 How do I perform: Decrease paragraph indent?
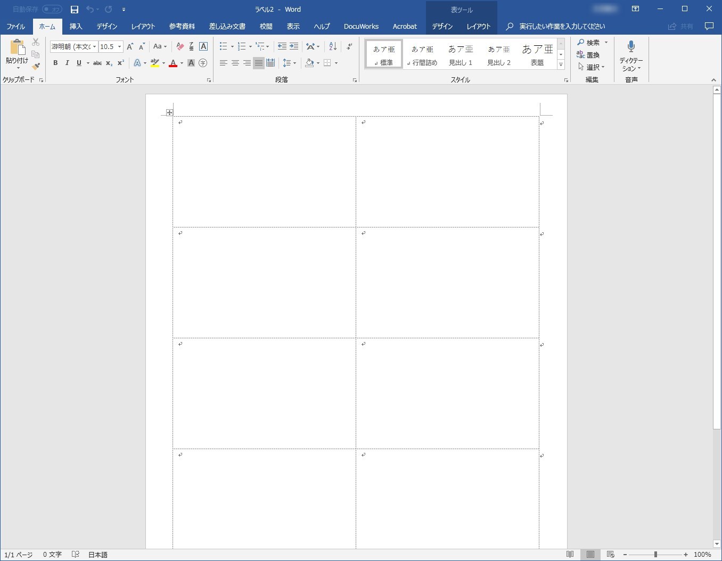[x=282, y=46]
